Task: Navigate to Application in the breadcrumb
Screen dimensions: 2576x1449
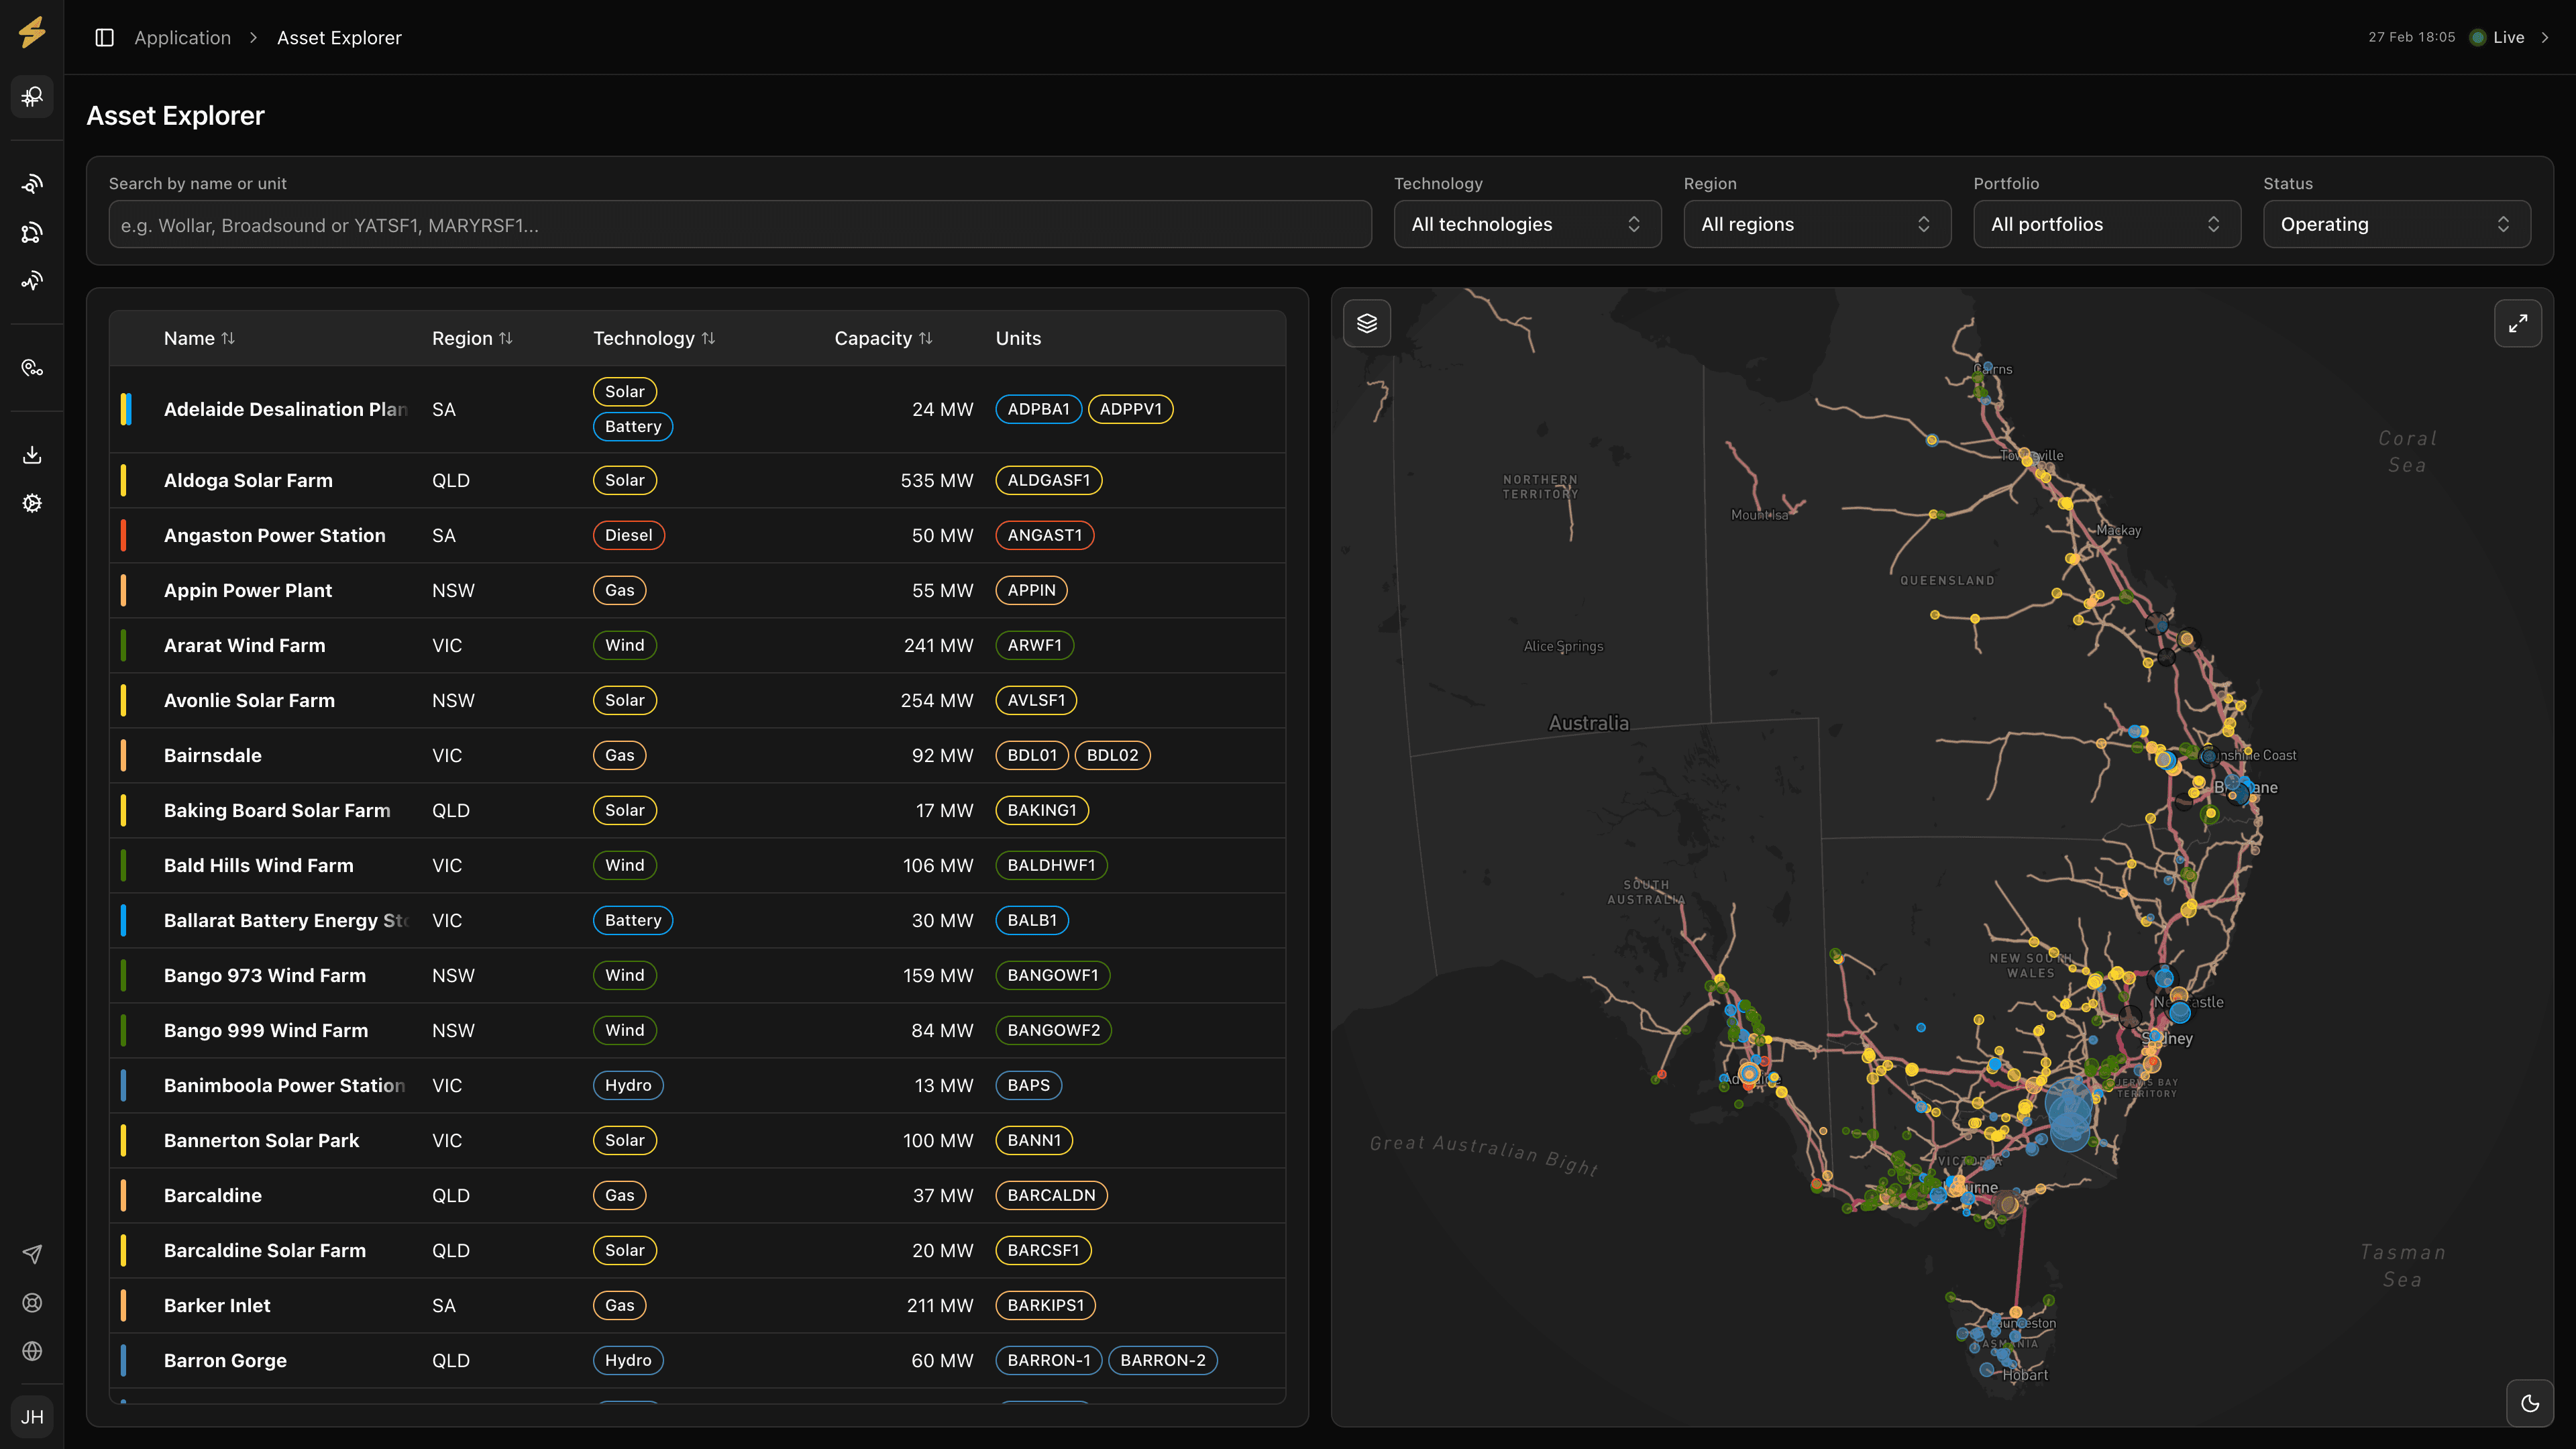Action: (182, 37)
